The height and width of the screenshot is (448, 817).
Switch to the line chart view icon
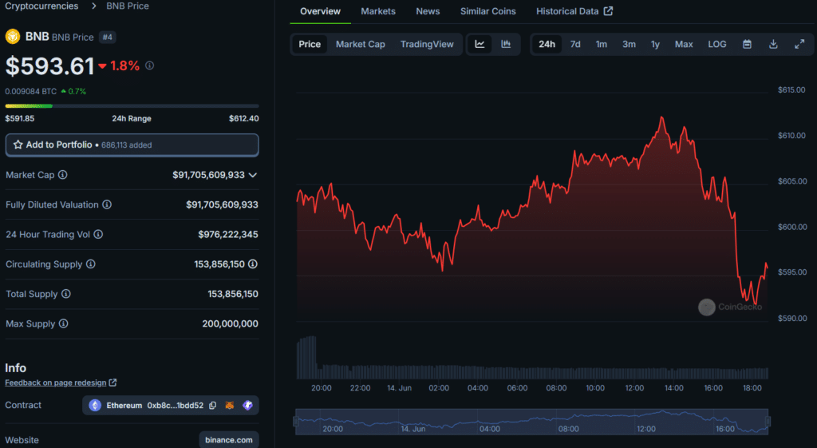[480, 45]
